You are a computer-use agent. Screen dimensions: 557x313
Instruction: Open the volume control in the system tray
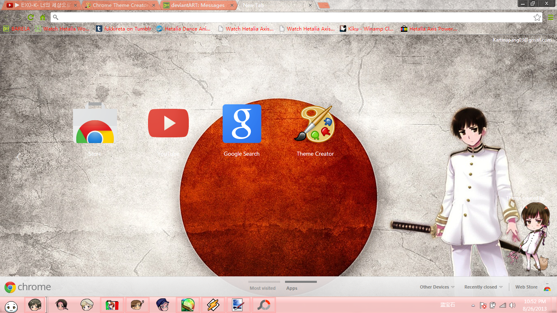512,305
